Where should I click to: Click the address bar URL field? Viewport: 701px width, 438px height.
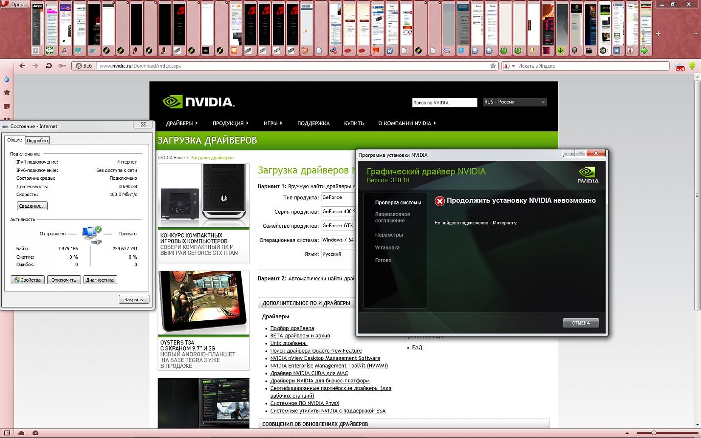pyautogui.click(x=293, y=66)
